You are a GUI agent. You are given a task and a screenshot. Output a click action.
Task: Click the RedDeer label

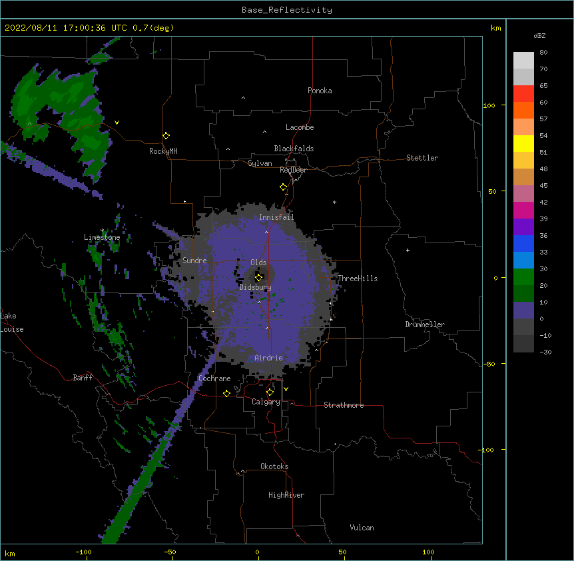pyautogui.click(x=293, y=170)
